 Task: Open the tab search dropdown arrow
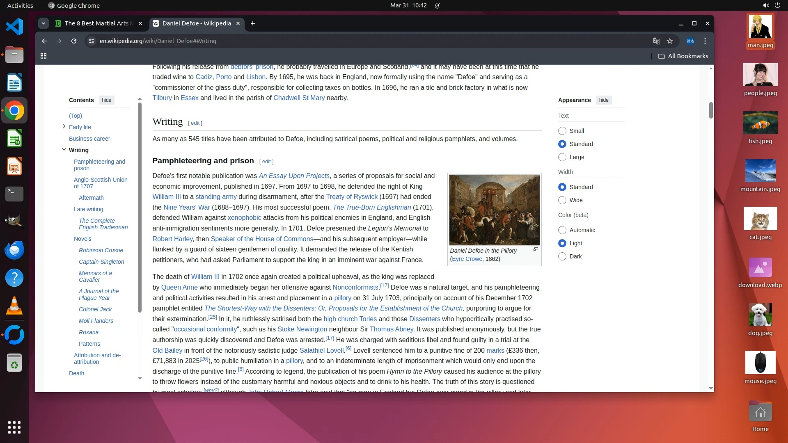pyautogui.click(x=44, y=23)
